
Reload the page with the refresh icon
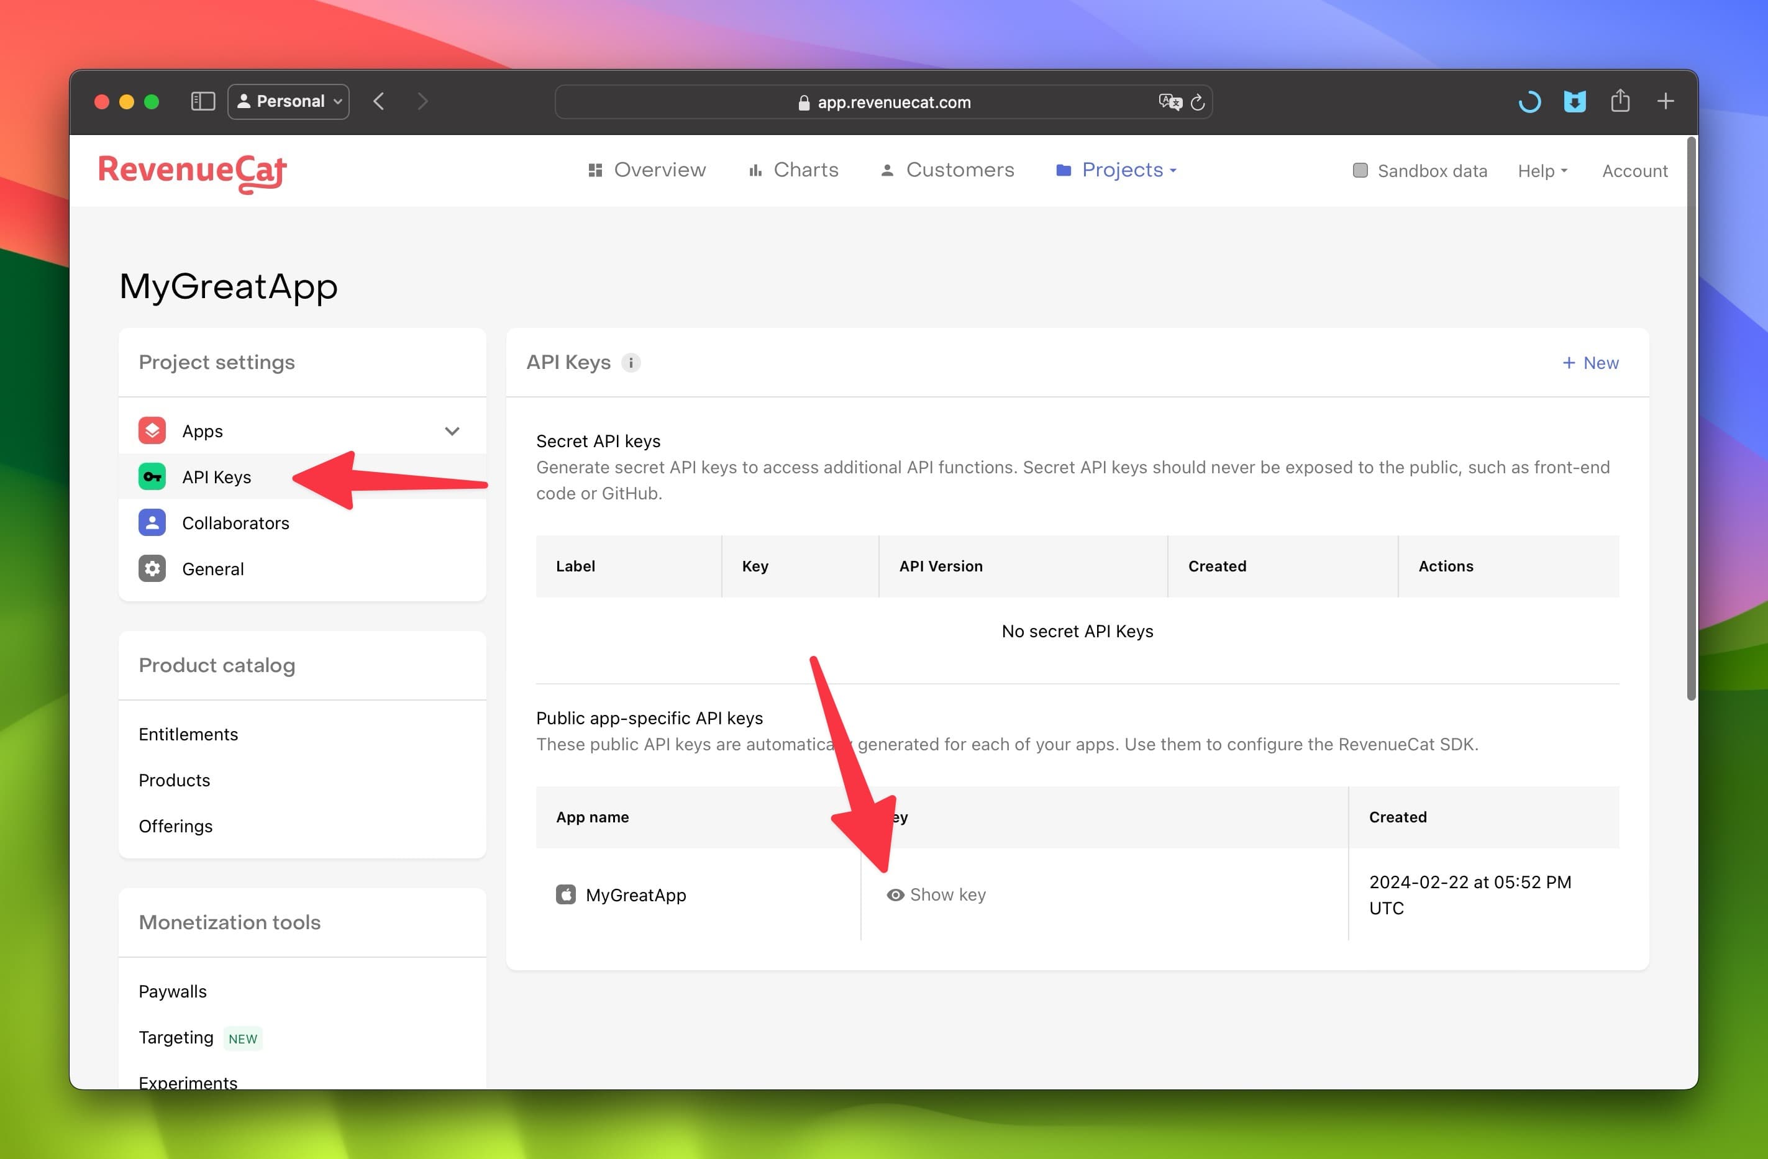coord(1198,102)
